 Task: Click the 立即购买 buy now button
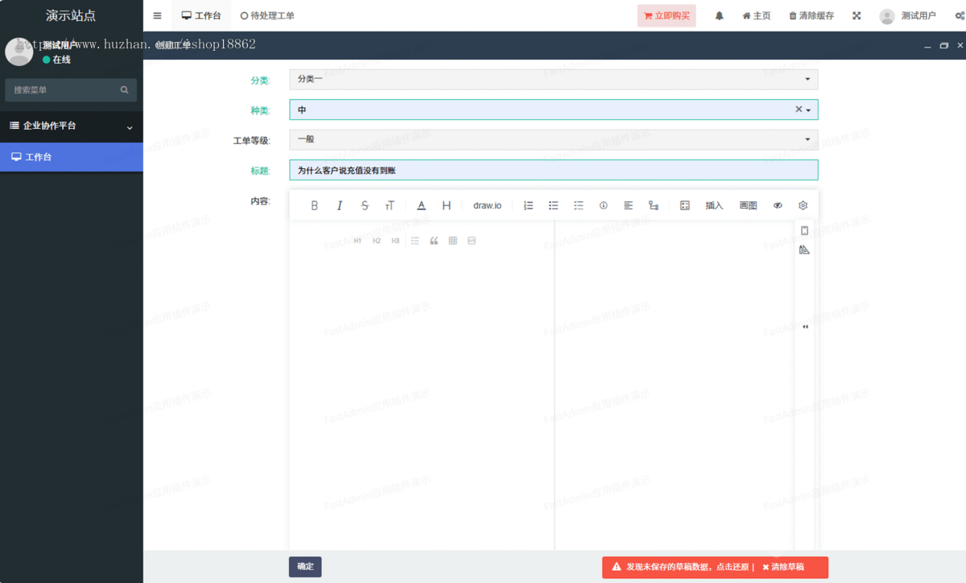[667, 15]
